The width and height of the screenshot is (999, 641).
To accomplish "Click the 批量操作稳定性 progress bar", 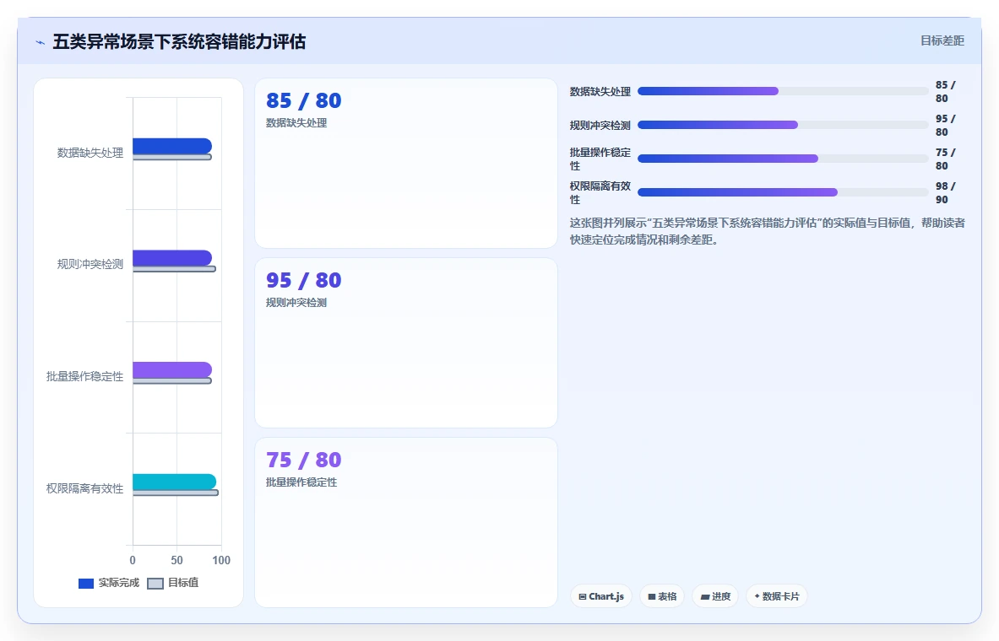I will click(783, 159).
